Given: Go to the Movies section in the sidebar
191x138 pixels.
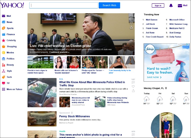Looking at the screenshot, I should point(4,53).
